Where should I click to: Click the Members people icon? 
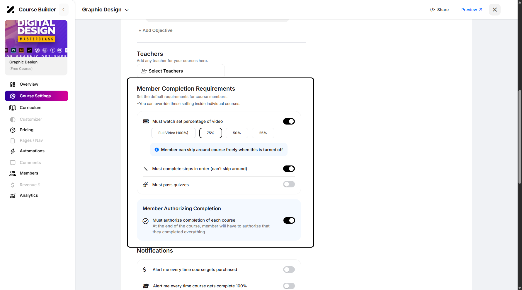13,173
